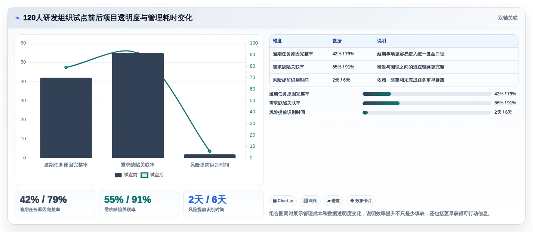Click the 需求缺陷关联率 progress bar
The width and height of the screenshot is (533, 232).
click(x=427, y=103)
